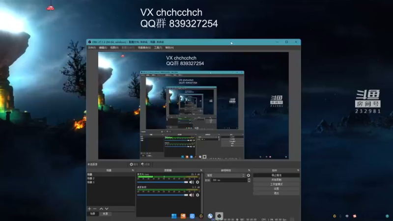Click the 停止推流 button

click(277, 175)
